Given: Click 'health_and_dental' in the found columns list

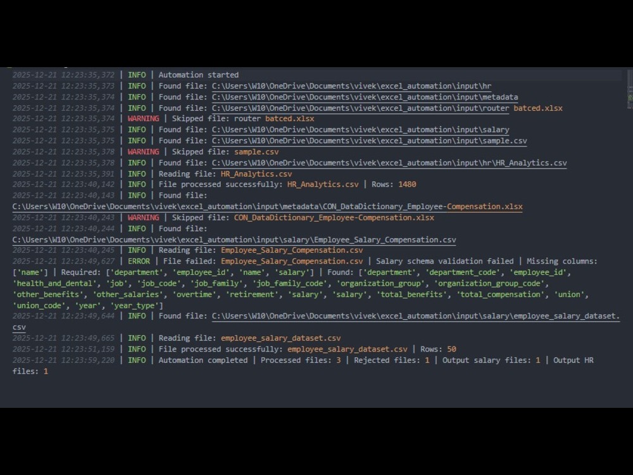Looking at the screenshot, I should pyautogui.click(x=54, y=284).
